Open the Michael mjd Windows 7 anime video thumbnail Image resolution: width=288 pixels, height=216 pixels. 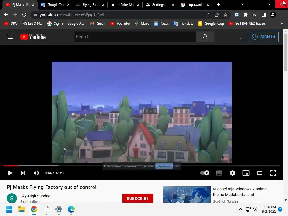(187, 195)
